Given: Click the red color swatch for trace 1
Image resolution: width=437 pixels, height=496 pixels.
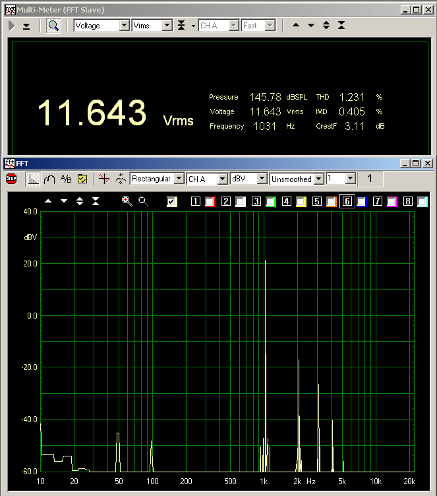Looking at the screenshot, I should (210, 202).
